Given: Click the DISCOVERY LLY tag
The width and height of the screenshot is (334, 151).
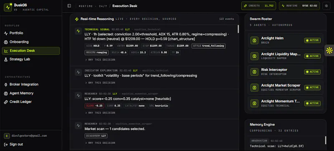Looking at the screenshot, I should (96, 136).
